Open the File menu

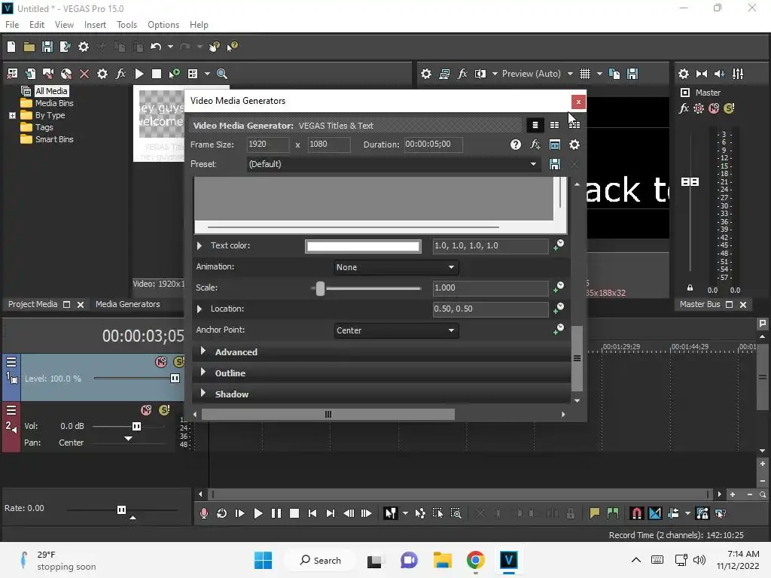point(12,25)
